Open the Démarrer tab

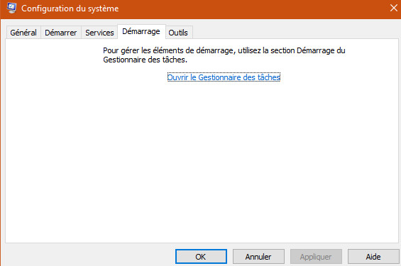[61, 33]
